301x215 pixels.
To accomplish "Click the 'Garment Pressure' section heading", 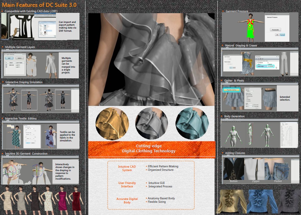I will (x=237, y=11).
